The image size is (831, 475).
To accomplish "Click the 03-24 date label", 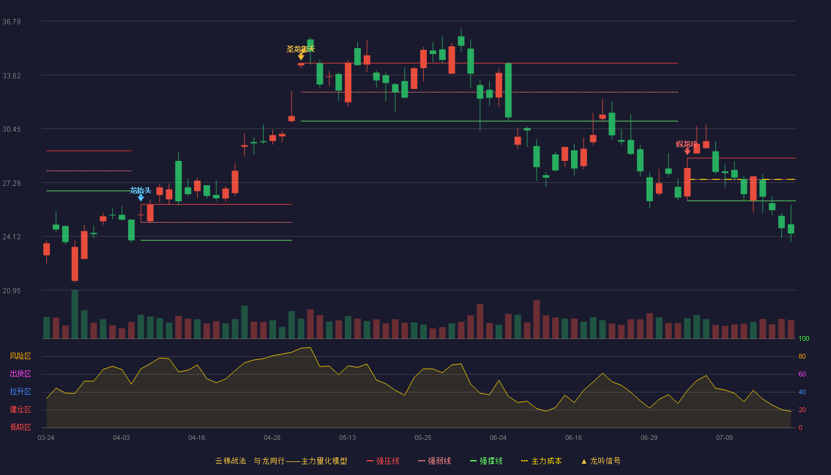I will click(x=46, y=438).
